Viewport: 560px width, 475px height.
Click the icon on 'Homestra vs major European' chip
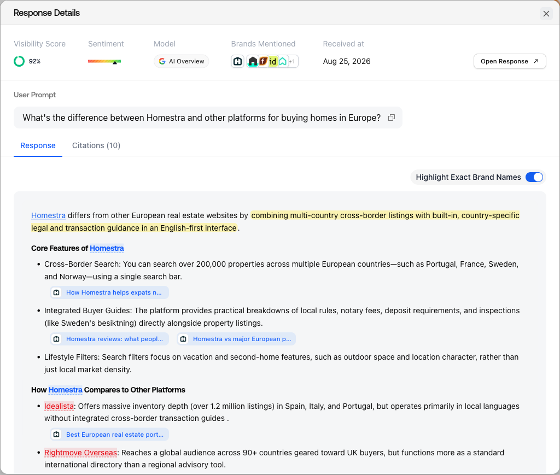[183, 339]
